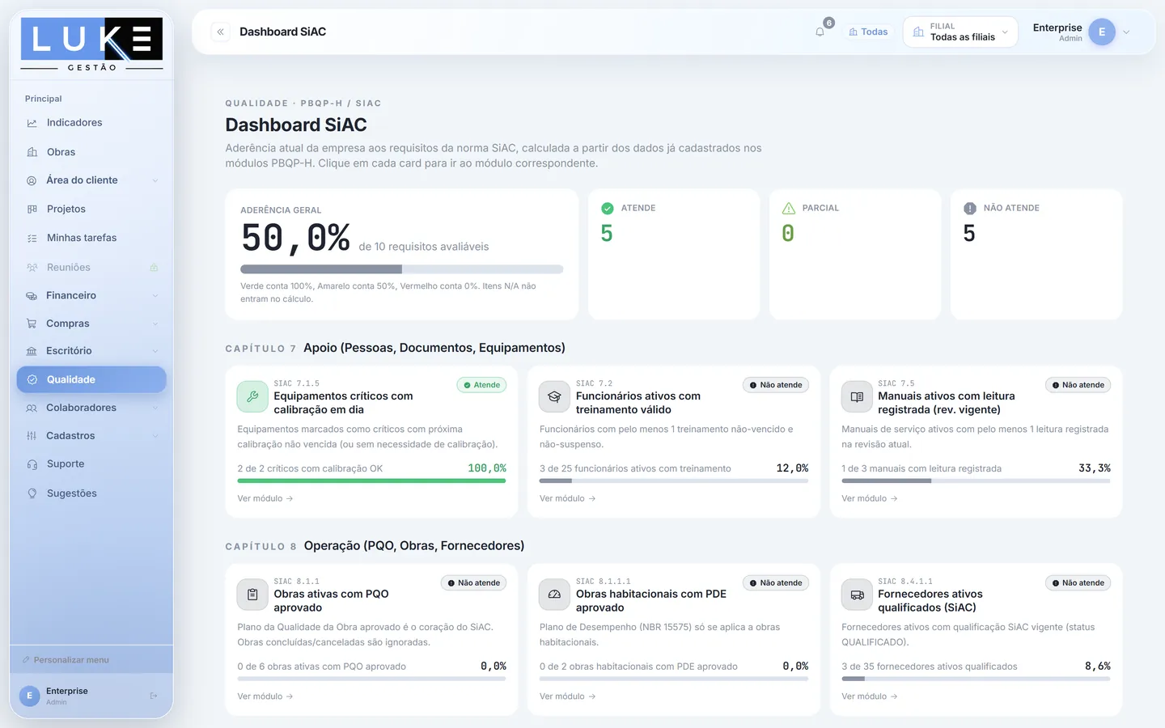Image resolution: width=1165 pixels, height=728 pixels.
Task: Click the alert icon in Não atende card
Action: [970, 208]
